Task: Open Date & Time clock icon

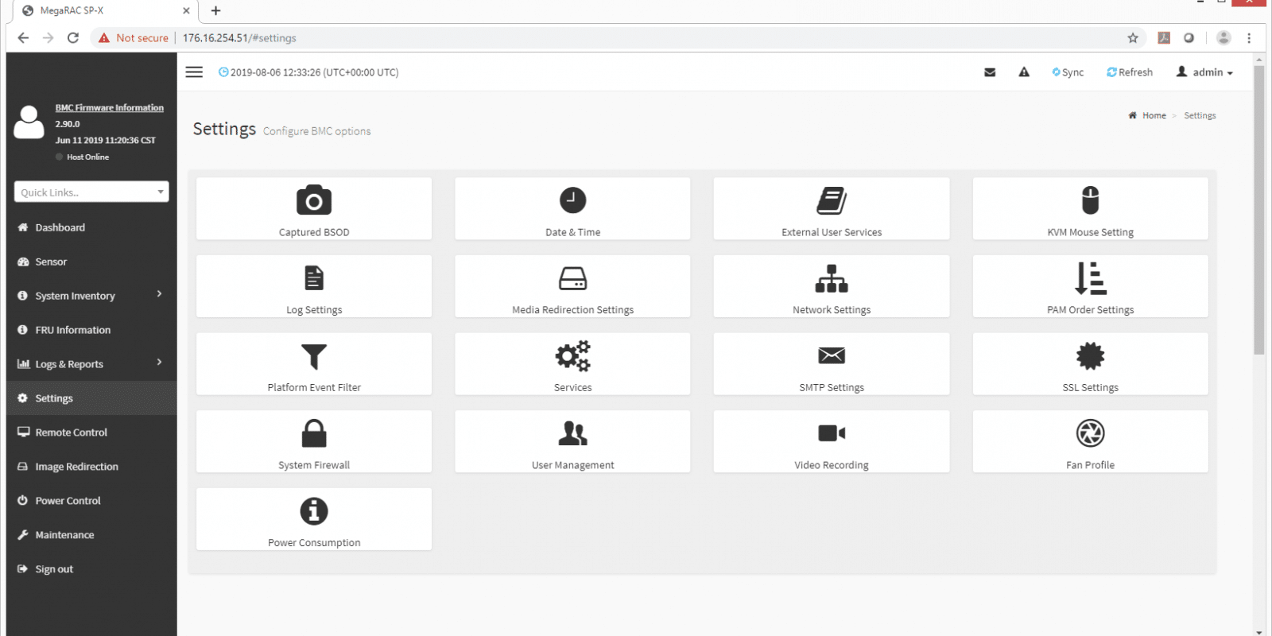Action: click(572, 200)
